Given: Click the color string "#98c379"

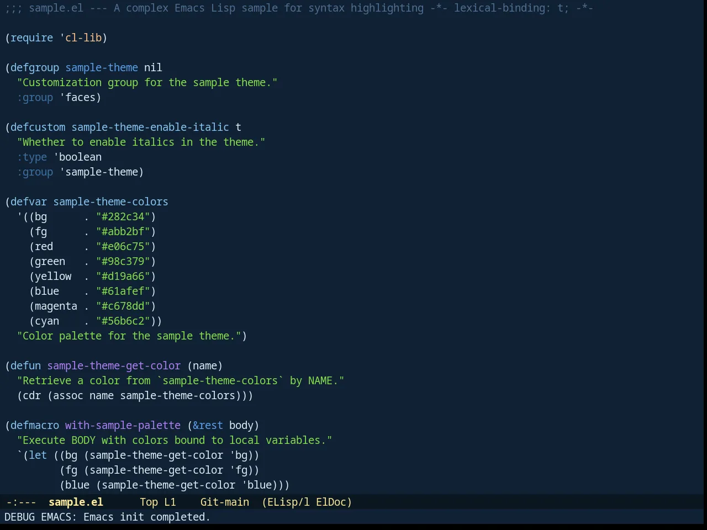Looking at the screenshot, I should (x=123, y=261).
